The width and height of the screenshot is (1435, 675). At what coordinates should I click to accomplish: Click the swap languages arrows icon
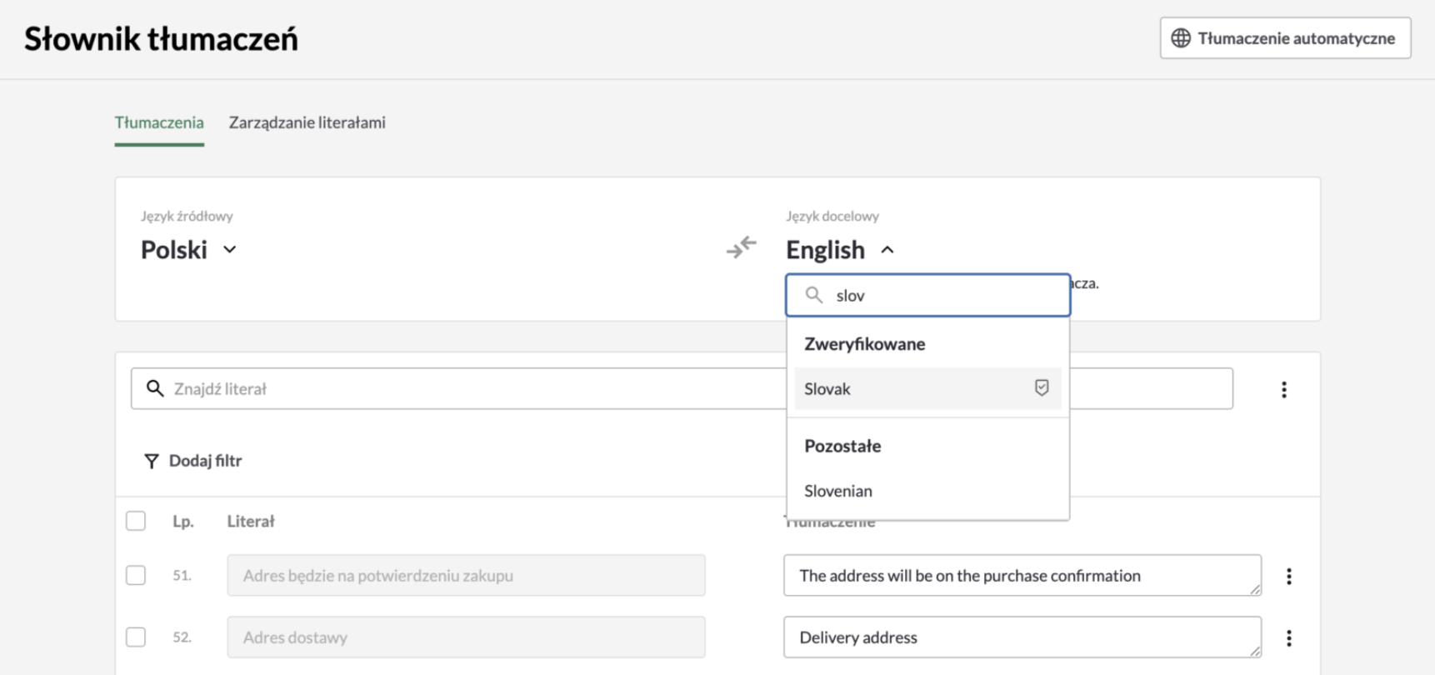pos(741,247)
